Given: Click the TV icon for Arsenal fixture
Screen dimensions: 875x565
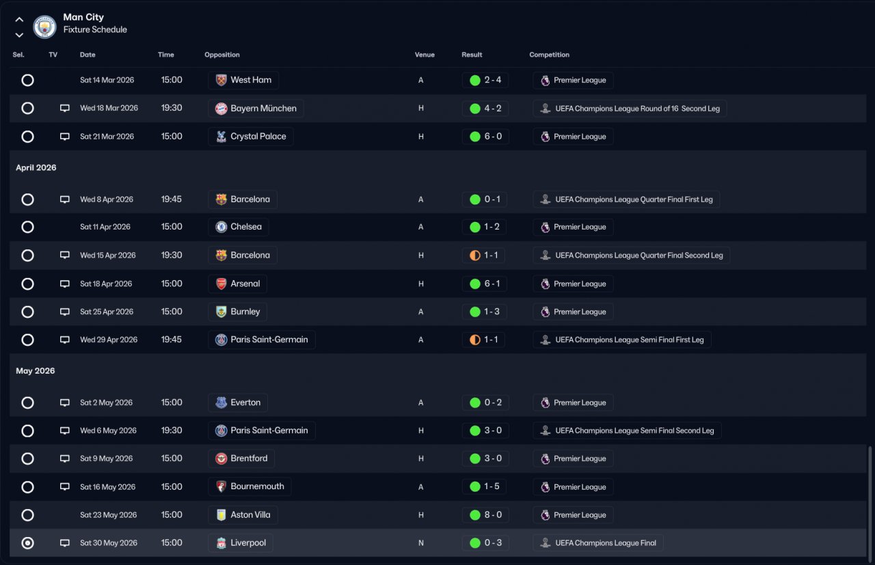Looking at the screenshot, I should (65, 284).
